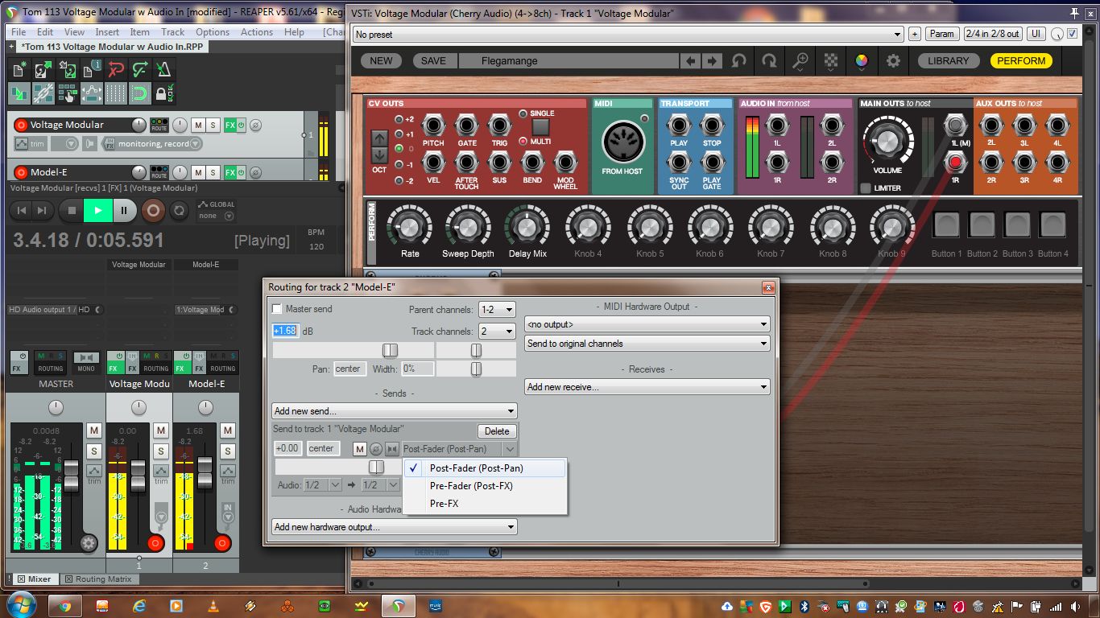Click the Pause transport button
The image size is (1100, 618).
pyautogui.click(x=124, y=210)
